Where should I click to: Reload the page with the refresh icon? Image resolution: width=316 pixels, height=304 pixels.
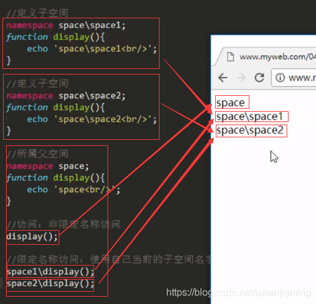[x=259, y=78]
